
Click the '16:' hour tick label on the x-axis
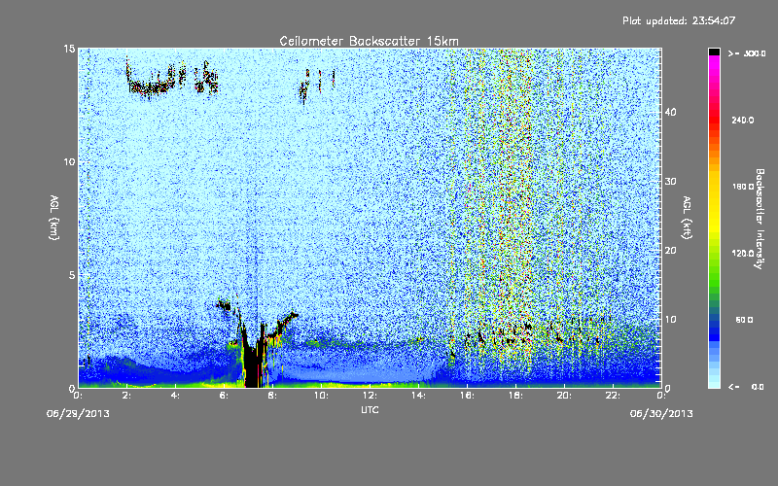467,396
